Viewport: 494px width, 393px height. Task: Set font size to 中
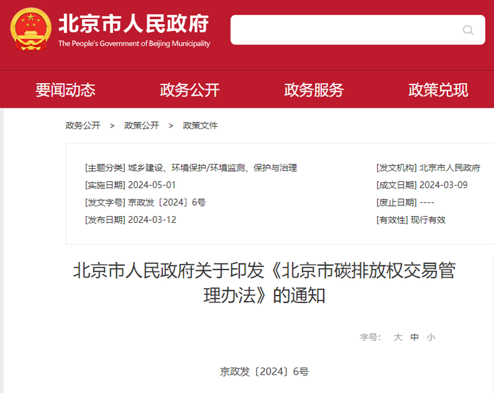[414, 337]
